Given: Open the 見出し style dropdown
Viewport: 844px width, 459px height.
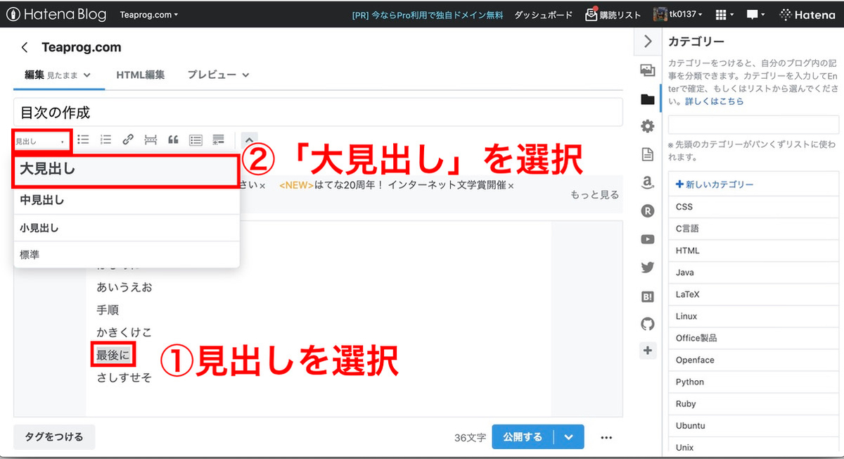Looking at the screenshot, I should pyautogui.click(x=41, y=141).
